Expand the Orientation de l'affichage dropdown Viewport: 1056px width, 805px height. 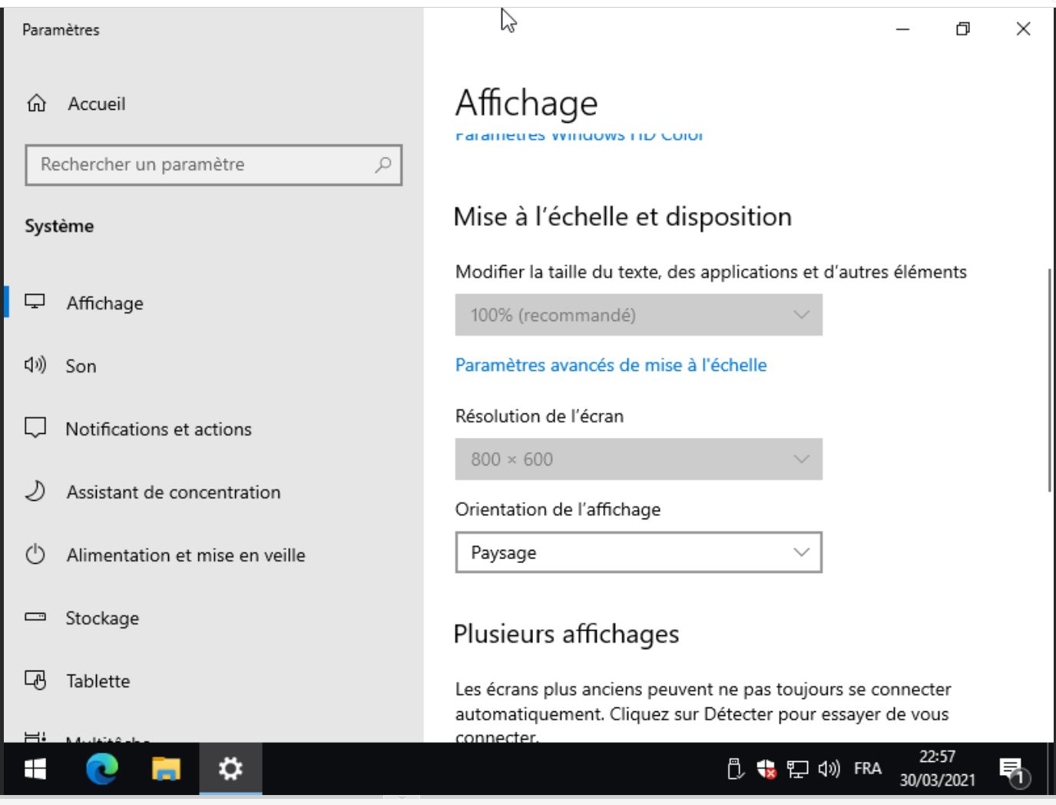(x=638, y=552)
